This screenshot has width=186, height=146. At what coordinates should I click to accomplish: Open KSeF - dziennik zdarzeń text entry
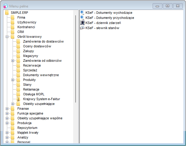point(103,23)
